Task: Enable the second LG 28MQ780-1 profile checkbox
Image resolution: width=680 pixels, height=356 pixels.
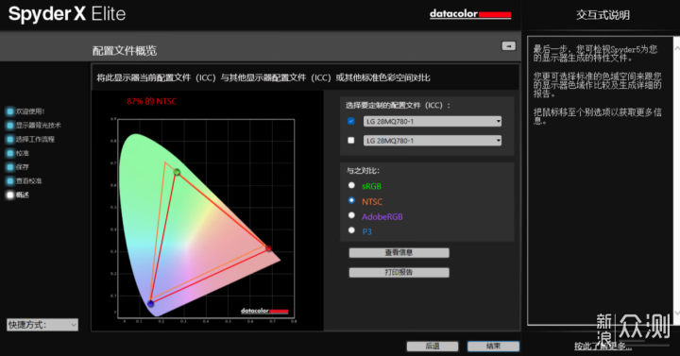Action: 351,140
